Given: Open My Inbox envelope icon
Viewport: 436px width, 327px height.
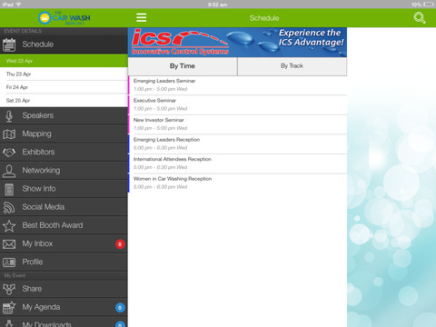Looking at the screenshot, I should [x=9, y=244].
